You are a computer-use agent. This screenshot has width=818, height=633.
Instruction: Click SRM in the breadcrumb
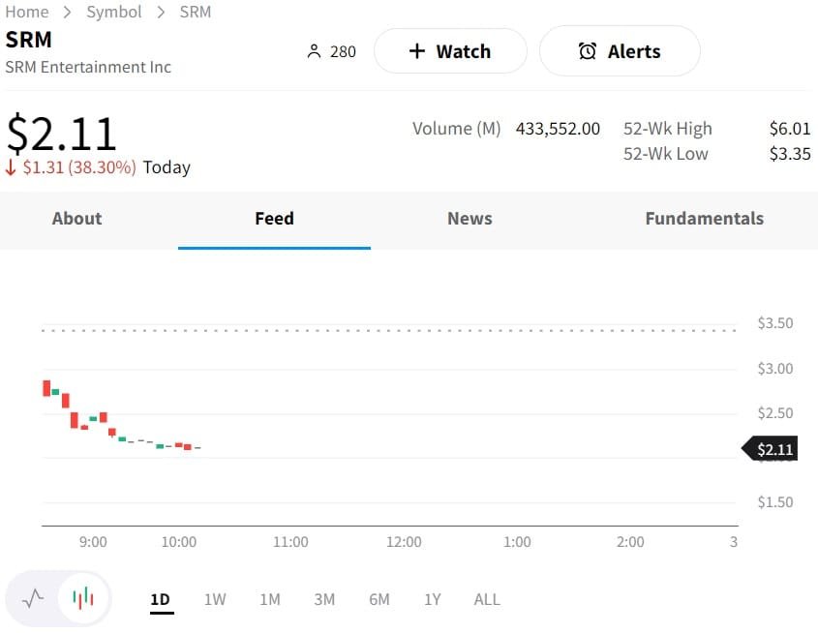pos(195,12)
